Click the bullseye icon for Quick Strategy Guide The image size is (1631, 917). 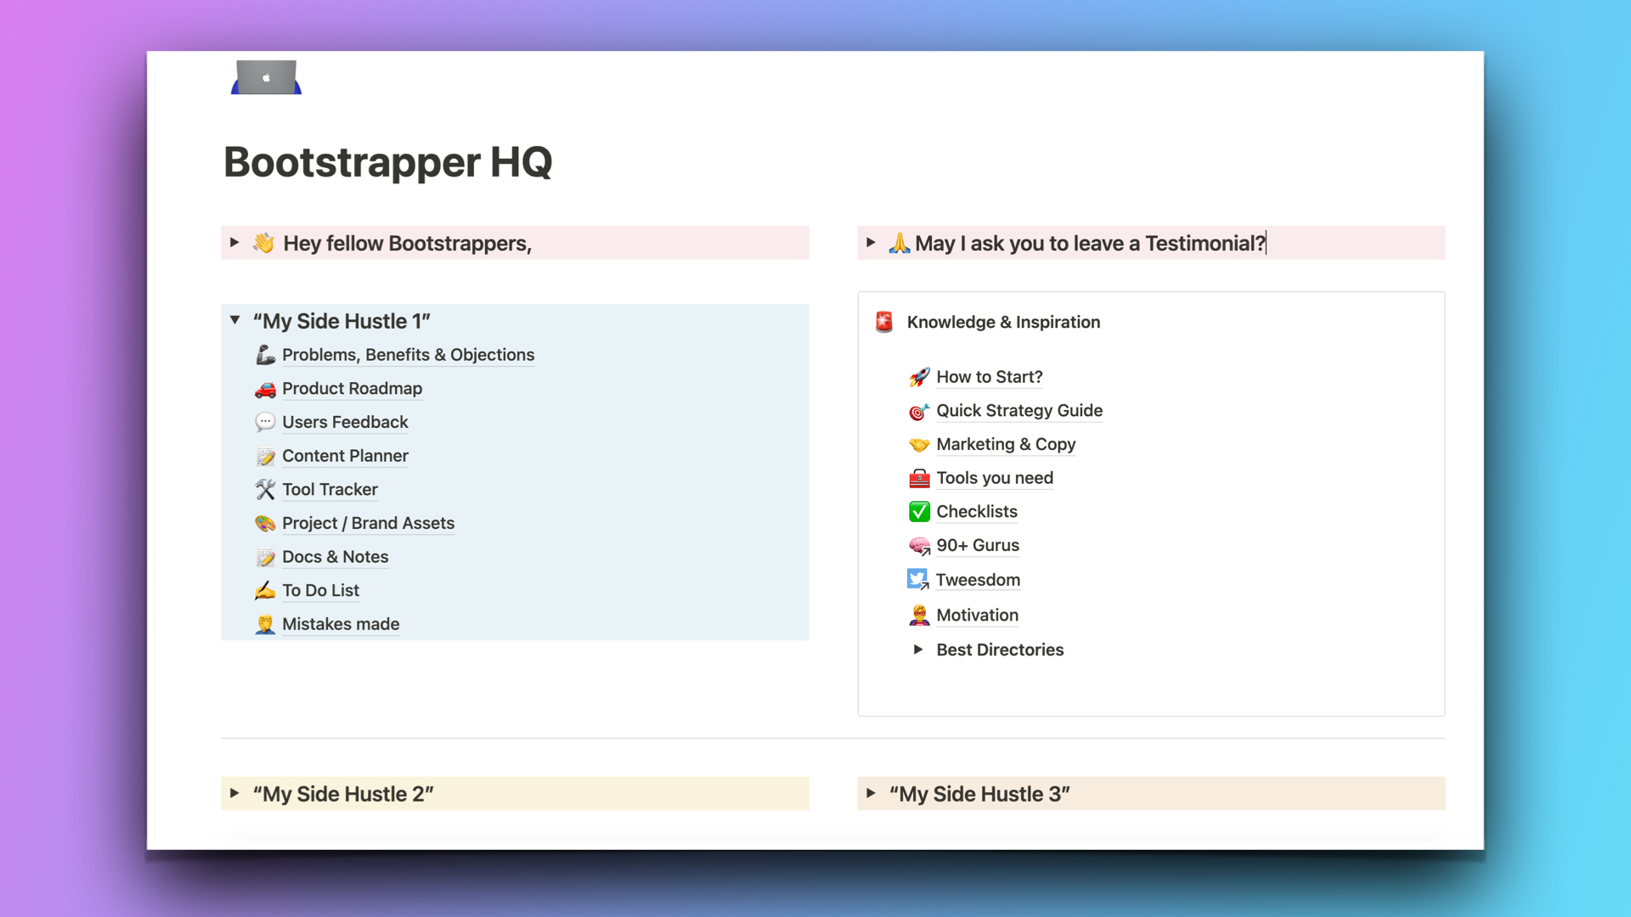tap(919, 411)
